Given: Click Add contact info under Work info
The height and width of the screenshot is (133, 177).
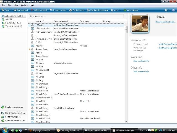Looking at the screenshot, I should click(x=141, y=61).
